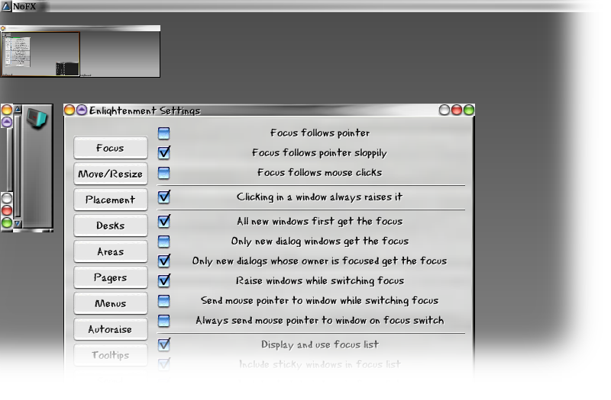Open the Tooltips settings page
The width and height of the screenshot is (611, 400).
pos(111,355)
